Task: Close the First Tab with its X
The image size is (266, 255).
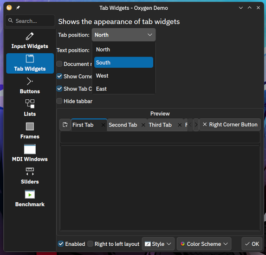Action: coord(103,125)
